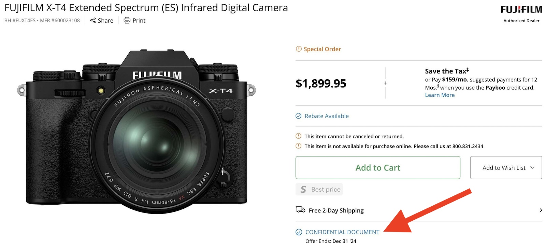
Task: Open the Learn More link for Payboo payments
Action: point(440,95)
